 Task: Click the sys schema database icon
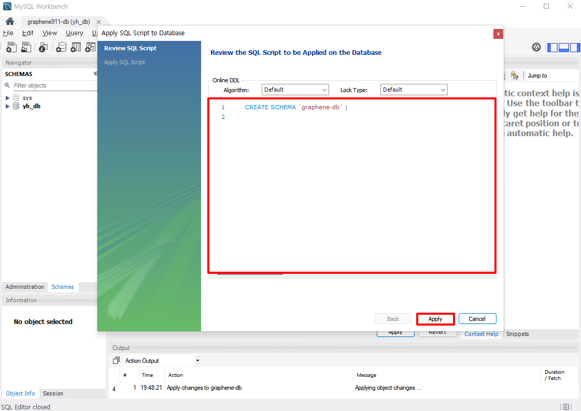click(x=16, y=98)
